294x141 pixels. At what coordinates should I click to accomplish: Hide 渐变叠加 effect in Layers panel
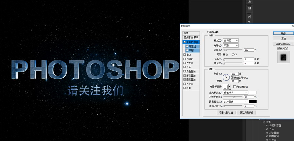[x=267, y=133]
